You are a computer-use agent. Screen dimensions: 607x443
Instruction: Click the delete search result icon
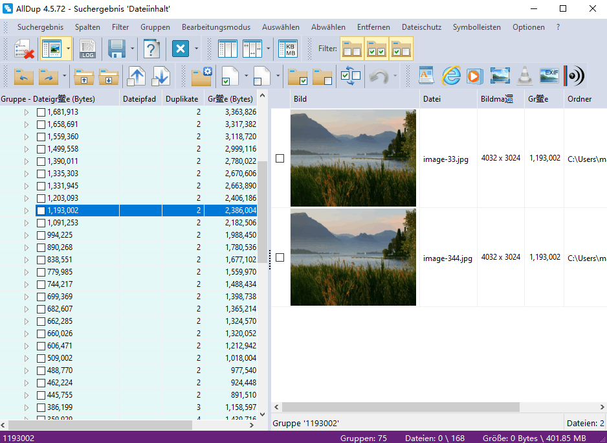[24, 49]
